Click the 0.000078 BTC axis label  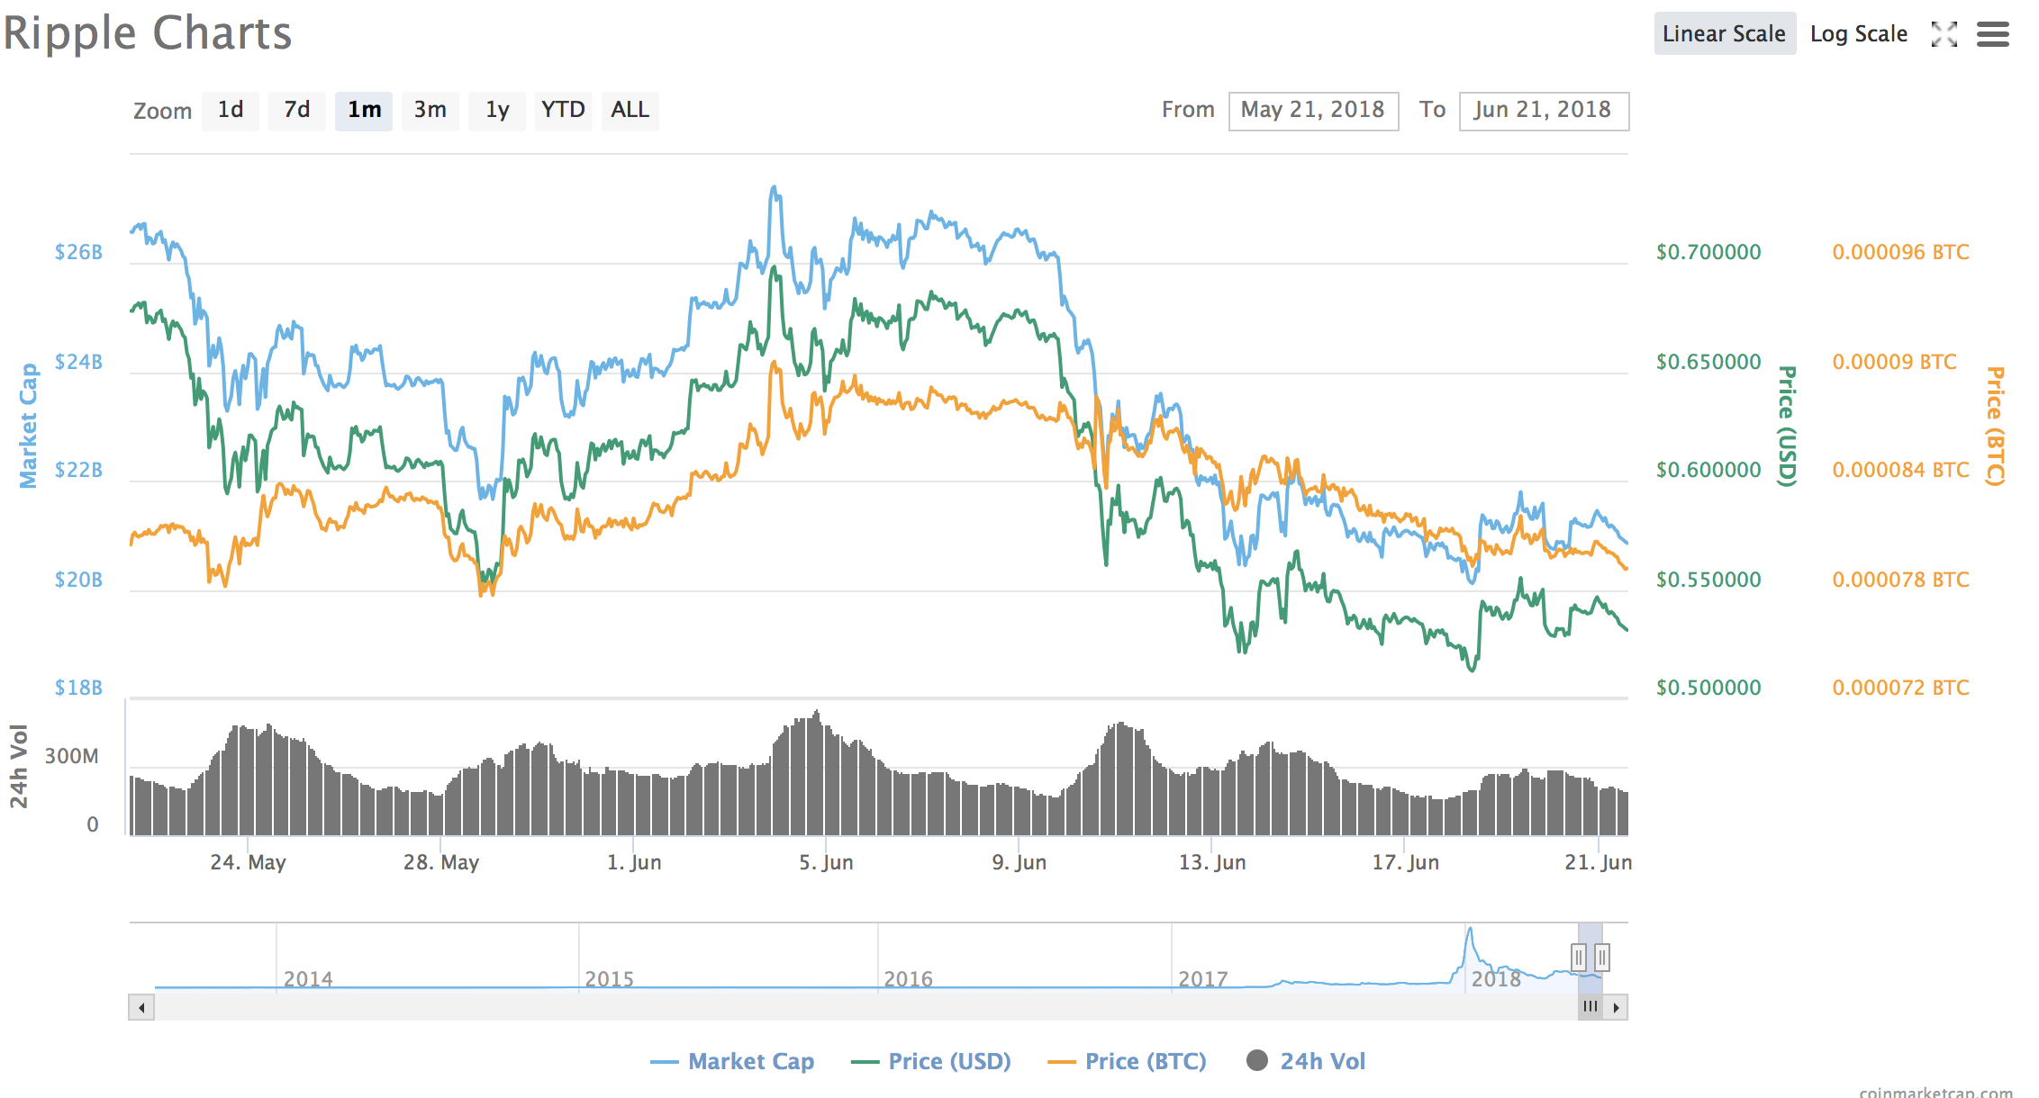coord(1901,580)
